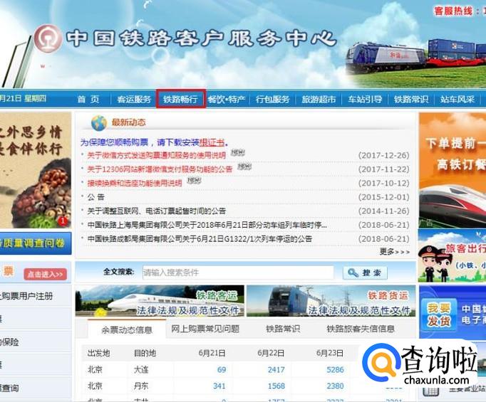Open the 公告 news entry

click(95, 197)
